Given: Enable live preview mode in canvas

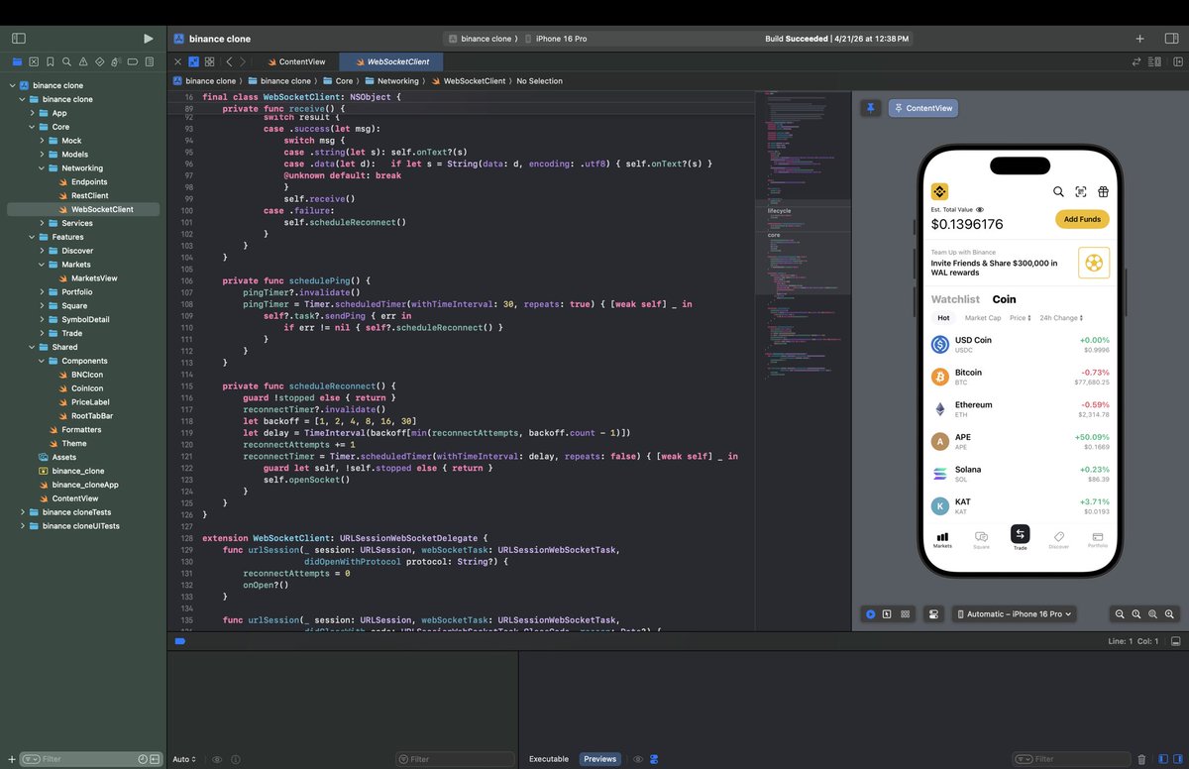Looking at the screenshot, I should point(870,613).
